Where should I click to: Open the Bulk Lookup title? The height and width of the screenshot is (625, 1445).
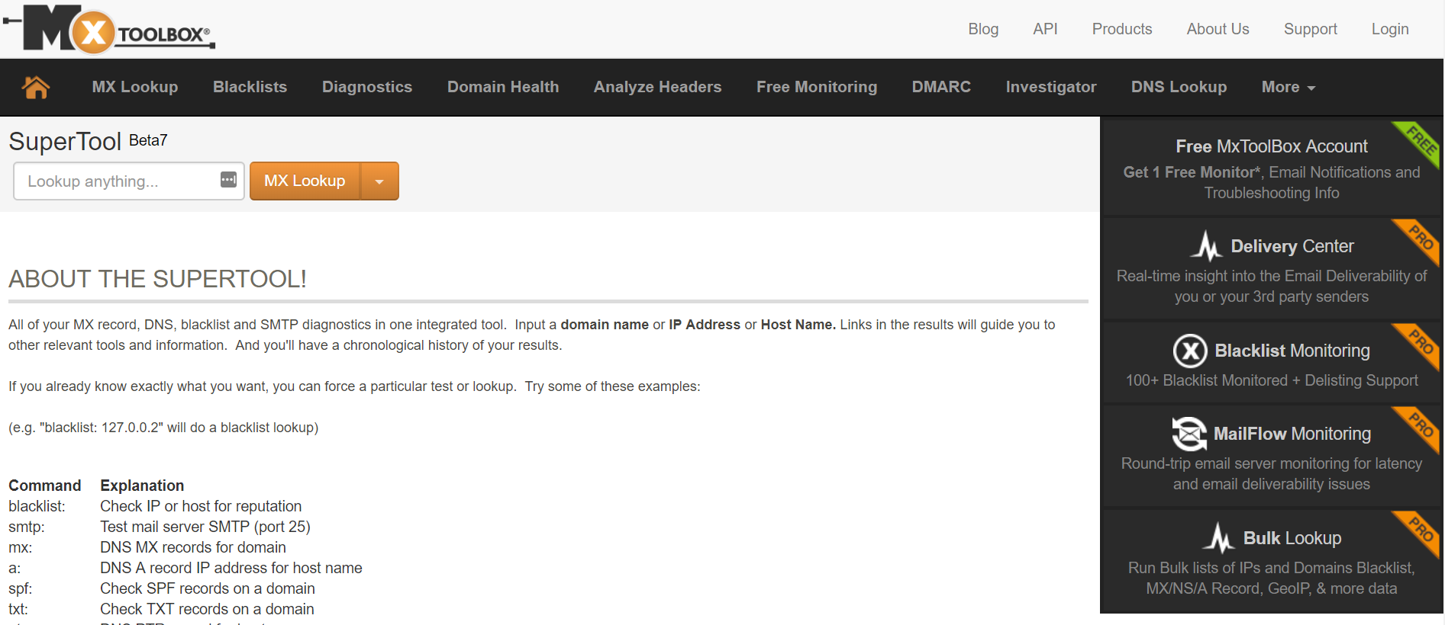tap(1292, 538)
